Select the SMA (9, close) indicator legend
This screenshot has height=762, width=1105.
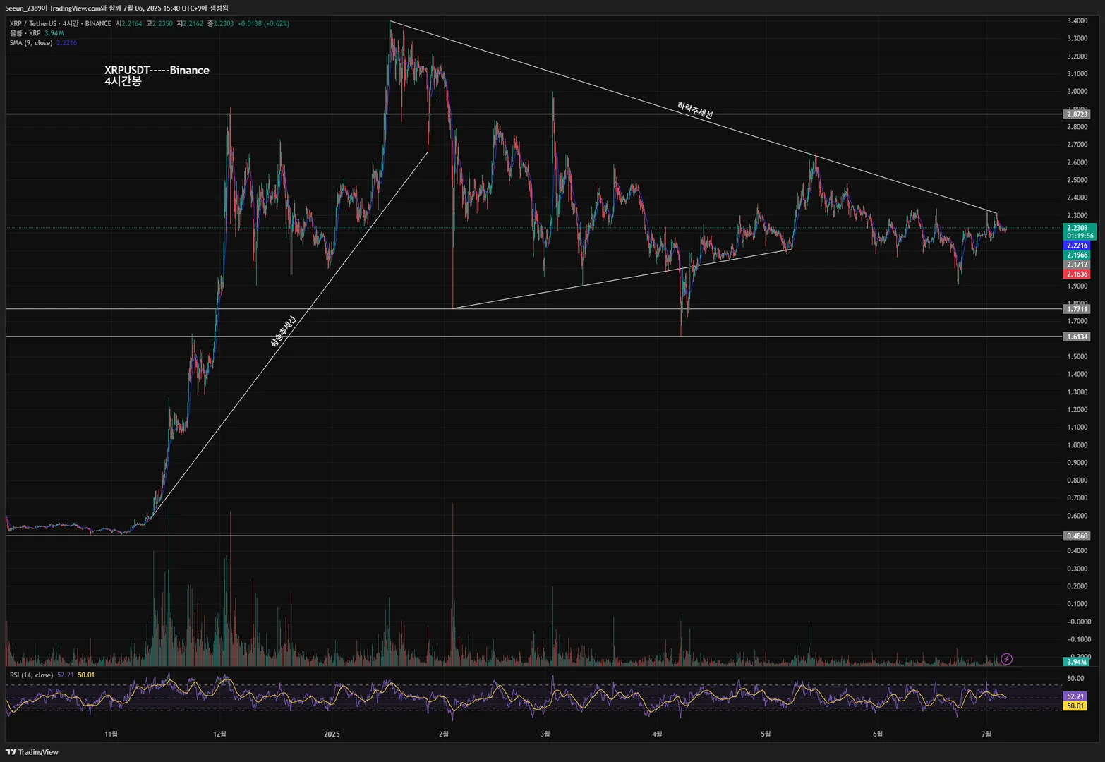31,43
